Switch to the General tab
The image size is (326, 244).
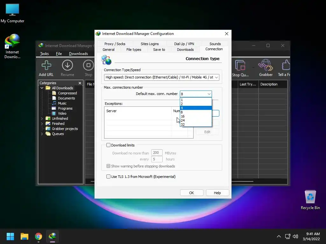(x=108, y=50)
